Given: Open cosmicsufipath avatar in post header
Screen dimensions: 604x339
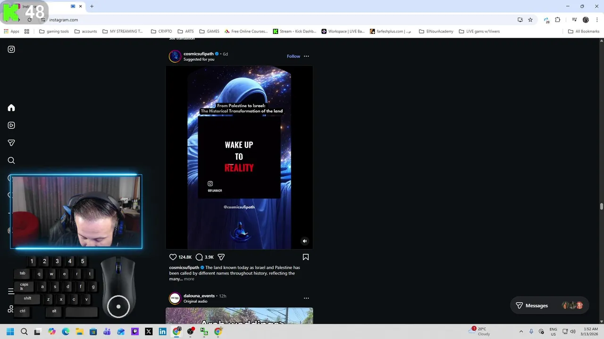Looking at the screenshot, I should coord(175,56).
